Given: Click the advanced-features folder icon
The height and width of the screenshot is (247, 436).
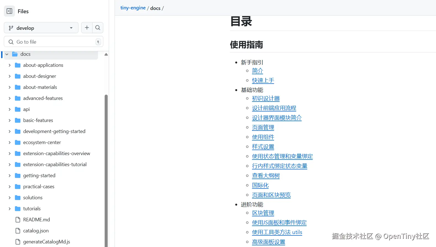Looking at the screenshot, I should [x=18, y=98].
